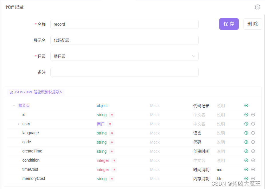The image size is (265, 189).
Task: Add a child field on the 根节点 row
Action: pyautogui.click(x=246, y=105)
